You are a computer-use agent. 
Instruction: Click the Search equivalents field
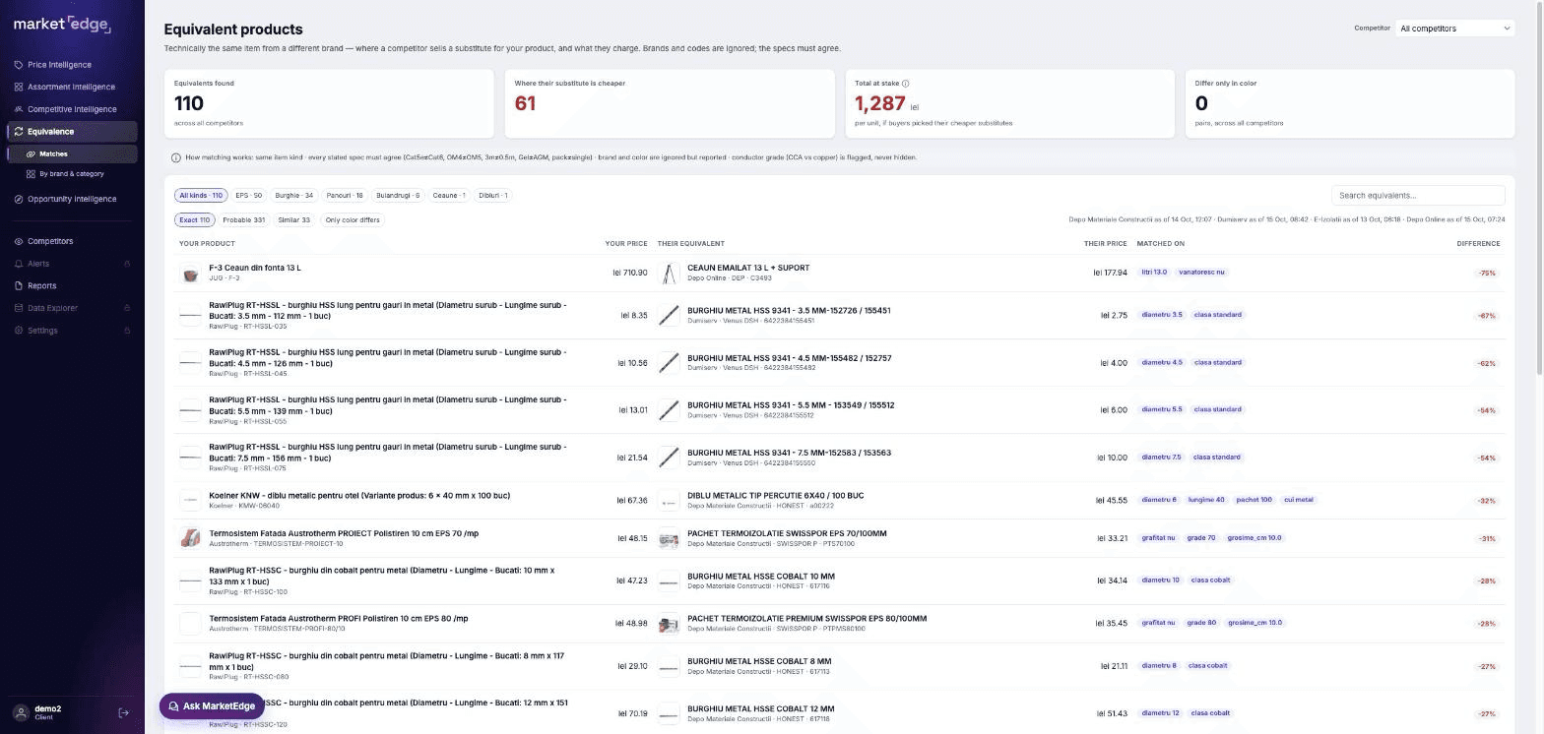coord(1418,196)
